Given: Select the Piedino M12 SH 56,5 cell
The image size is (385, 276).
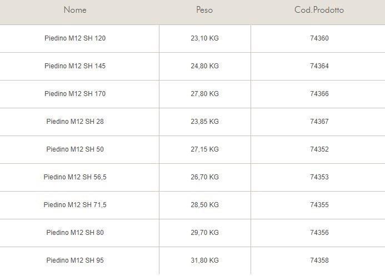Looking at the screenshot, I should click(75, 177).
